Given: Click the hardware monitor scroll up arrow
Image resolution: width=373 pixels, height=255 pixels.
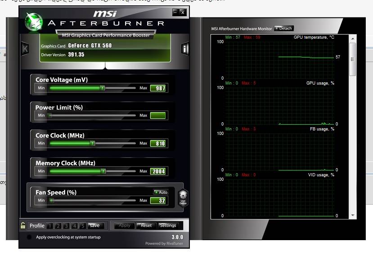Looking at the screenshot, I should point(353,39).
